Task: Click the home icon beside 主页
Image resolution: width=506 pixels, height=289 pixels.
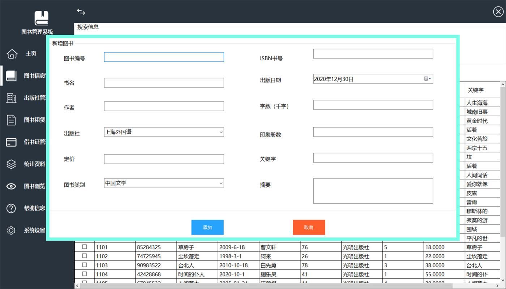Action: click(x=12, y=53)
